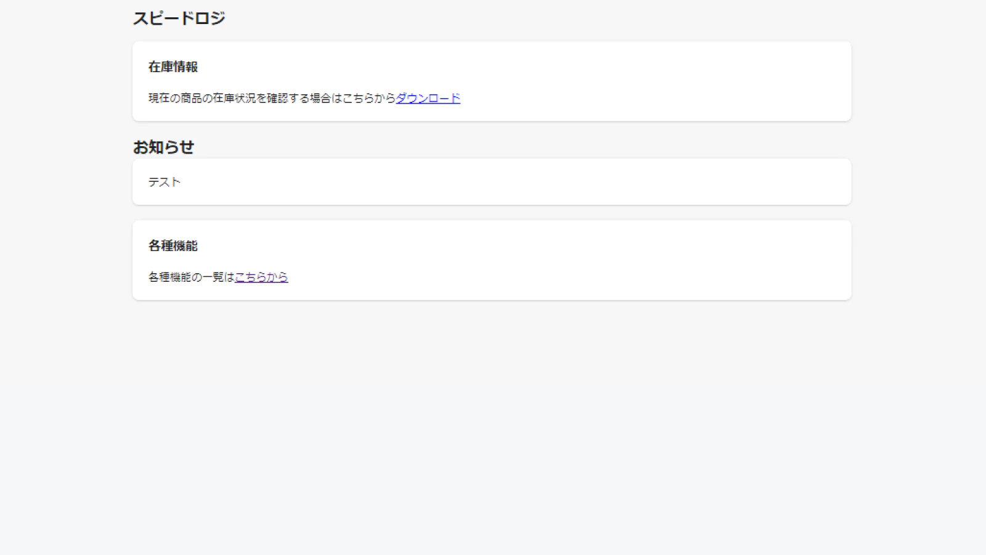
Task: Click the お知らせ section heading
Action: [163, 147]
